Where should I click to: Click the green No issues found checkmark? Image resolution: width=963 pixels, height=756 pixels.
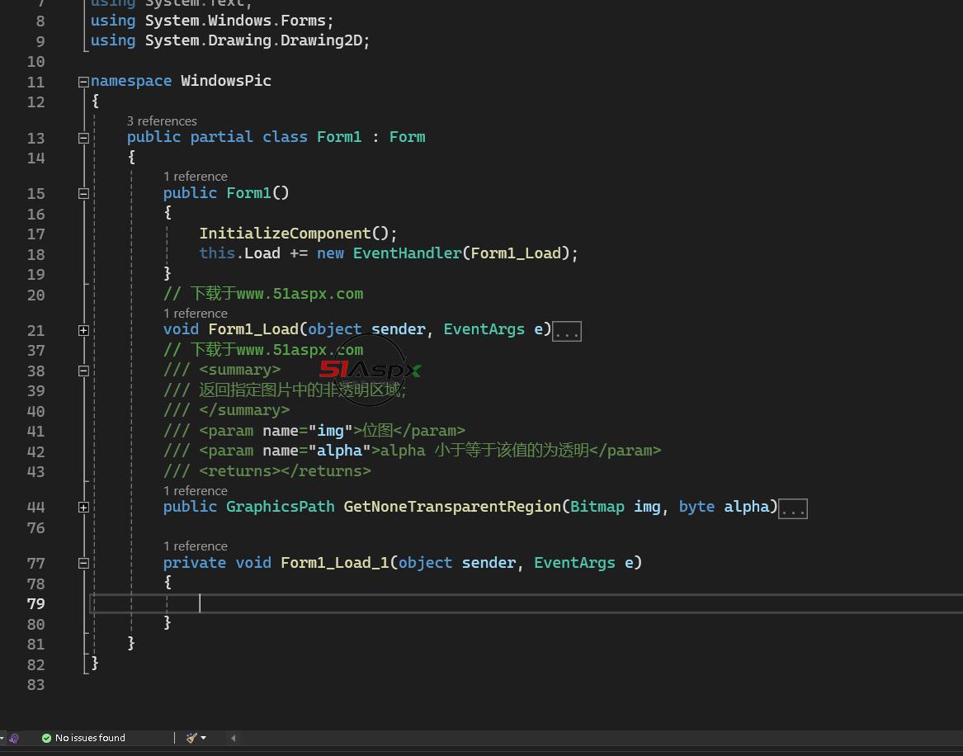pyautogui.click(x=46, y=738)
